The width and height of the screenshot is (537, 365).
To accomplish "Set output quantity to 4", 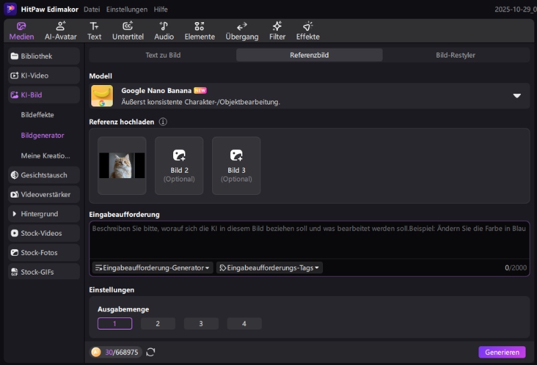I will coord(244,323).
